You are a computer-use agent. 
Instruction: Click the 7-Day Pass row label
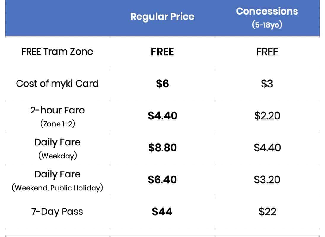click(x=57, y=212)
